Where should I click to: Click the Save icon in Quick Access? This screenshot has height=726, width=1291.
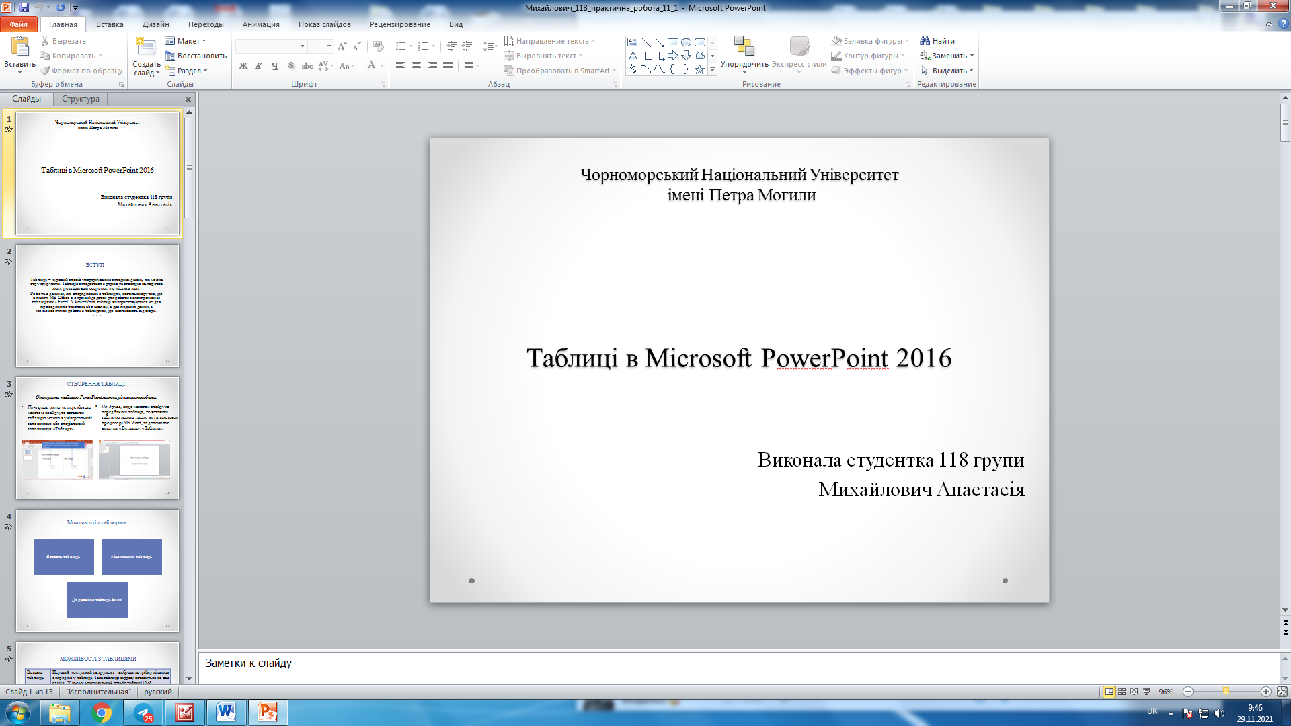(24, 7)
